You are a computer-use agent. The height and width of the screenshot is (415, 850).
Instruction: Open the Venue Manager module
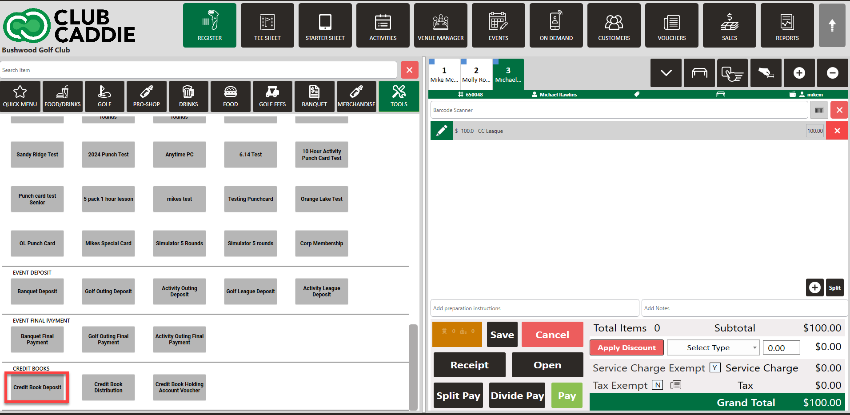[440, 25]
